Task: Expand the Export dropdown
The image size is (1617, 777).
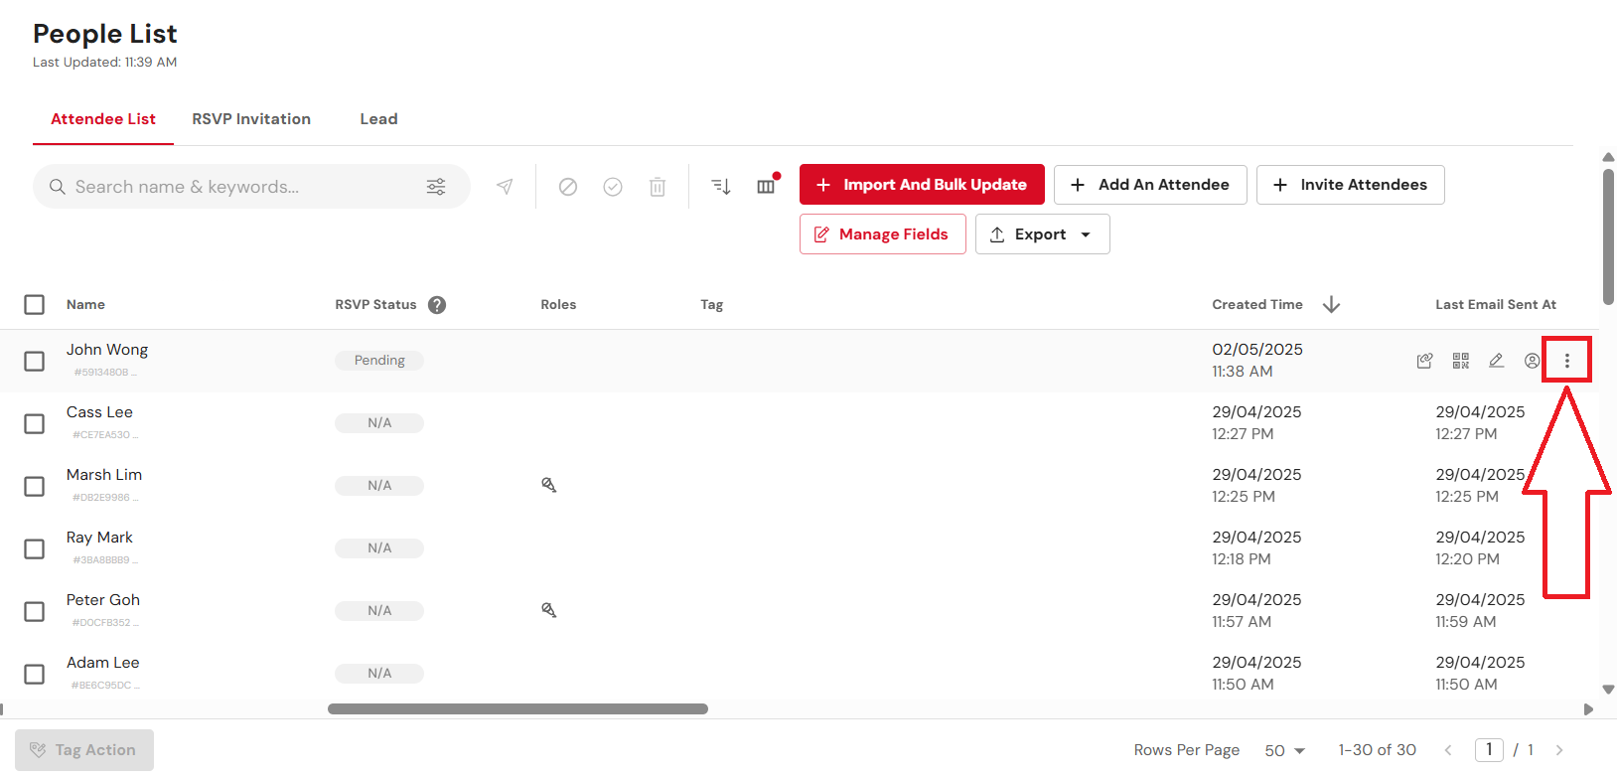Action: [1042, 234]
